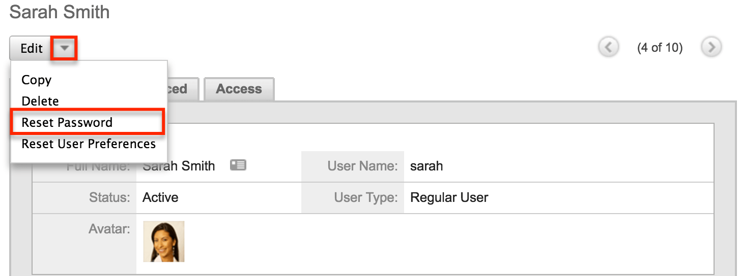Click the Regular User type value
This screenshot has width=740, height=276.
click(449, 197)
